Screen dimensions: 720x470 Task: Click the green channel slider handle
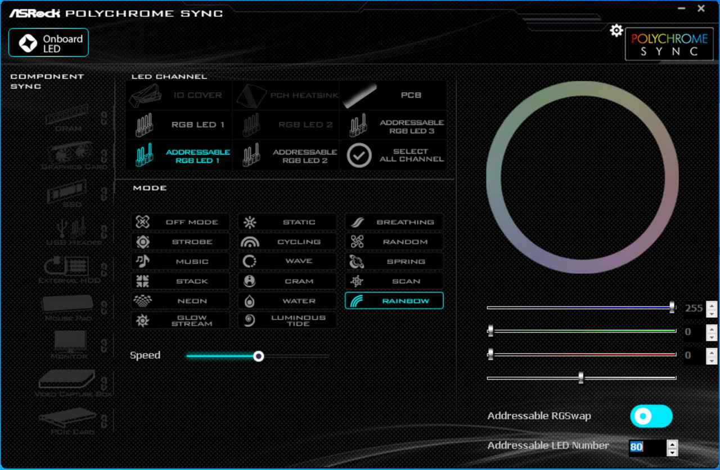point(490,331)
